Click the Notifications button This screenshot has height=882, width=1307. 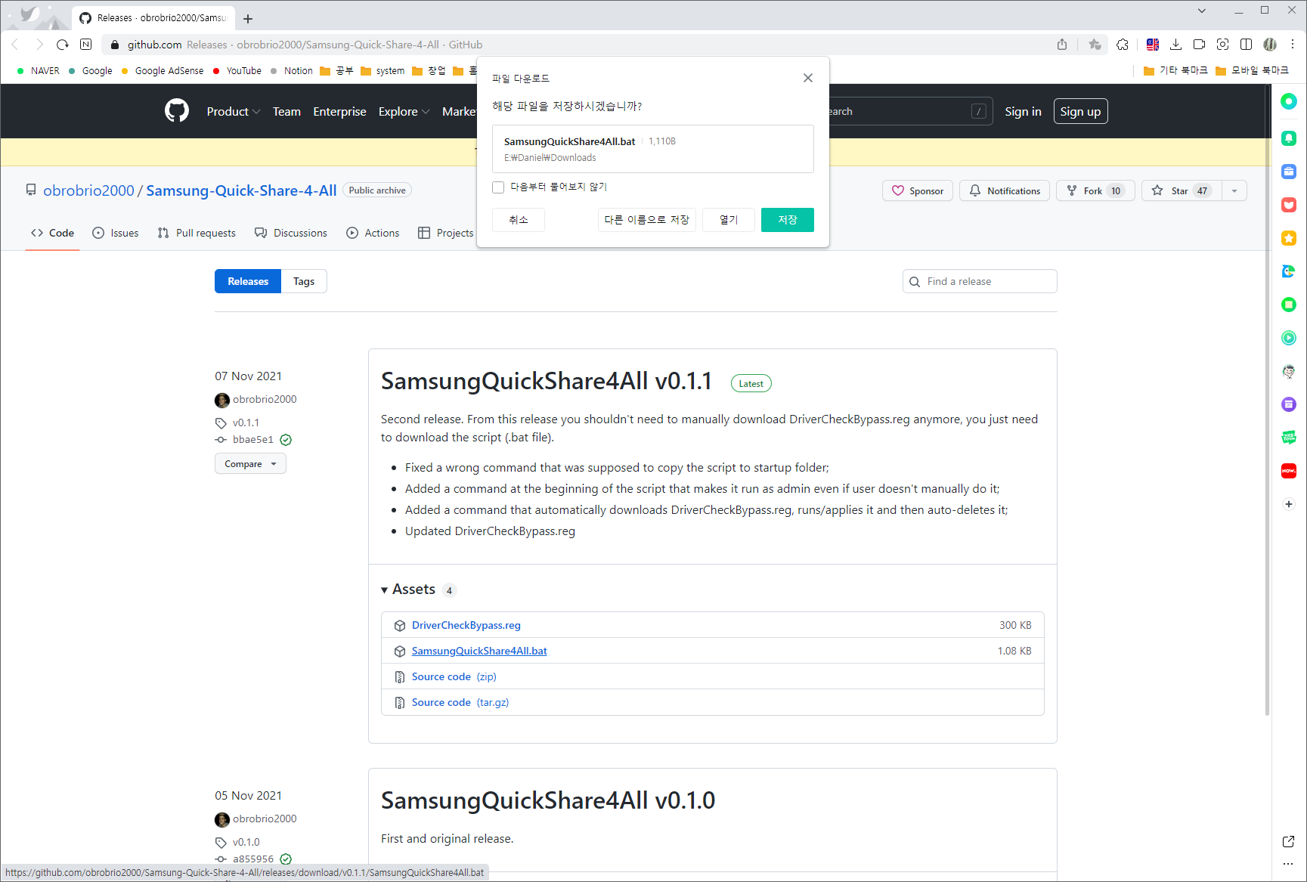pyautogui.click(x=1005, y=191)
